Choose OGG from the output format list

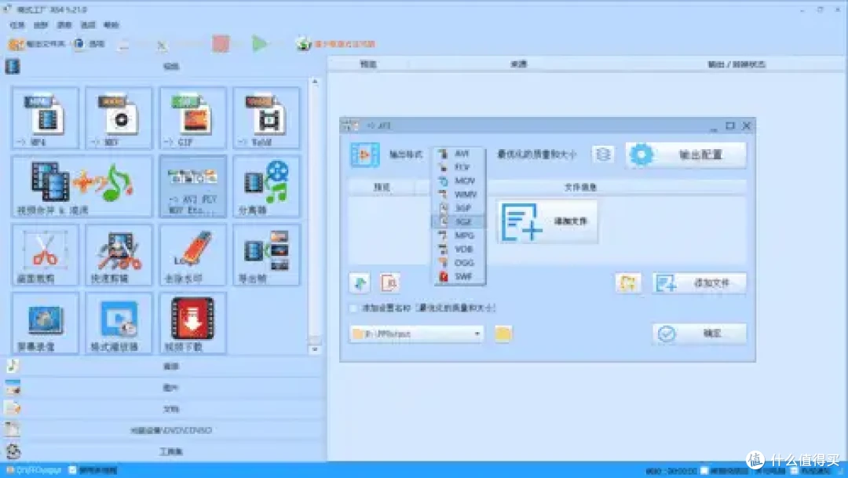coord(459,263)
